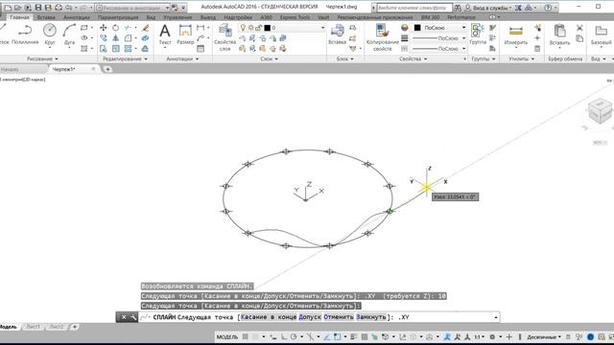Click the Rotate tool icon

(115, 28)
